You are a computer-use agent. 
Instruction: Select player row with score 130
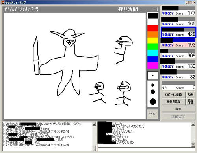point(178,64)
